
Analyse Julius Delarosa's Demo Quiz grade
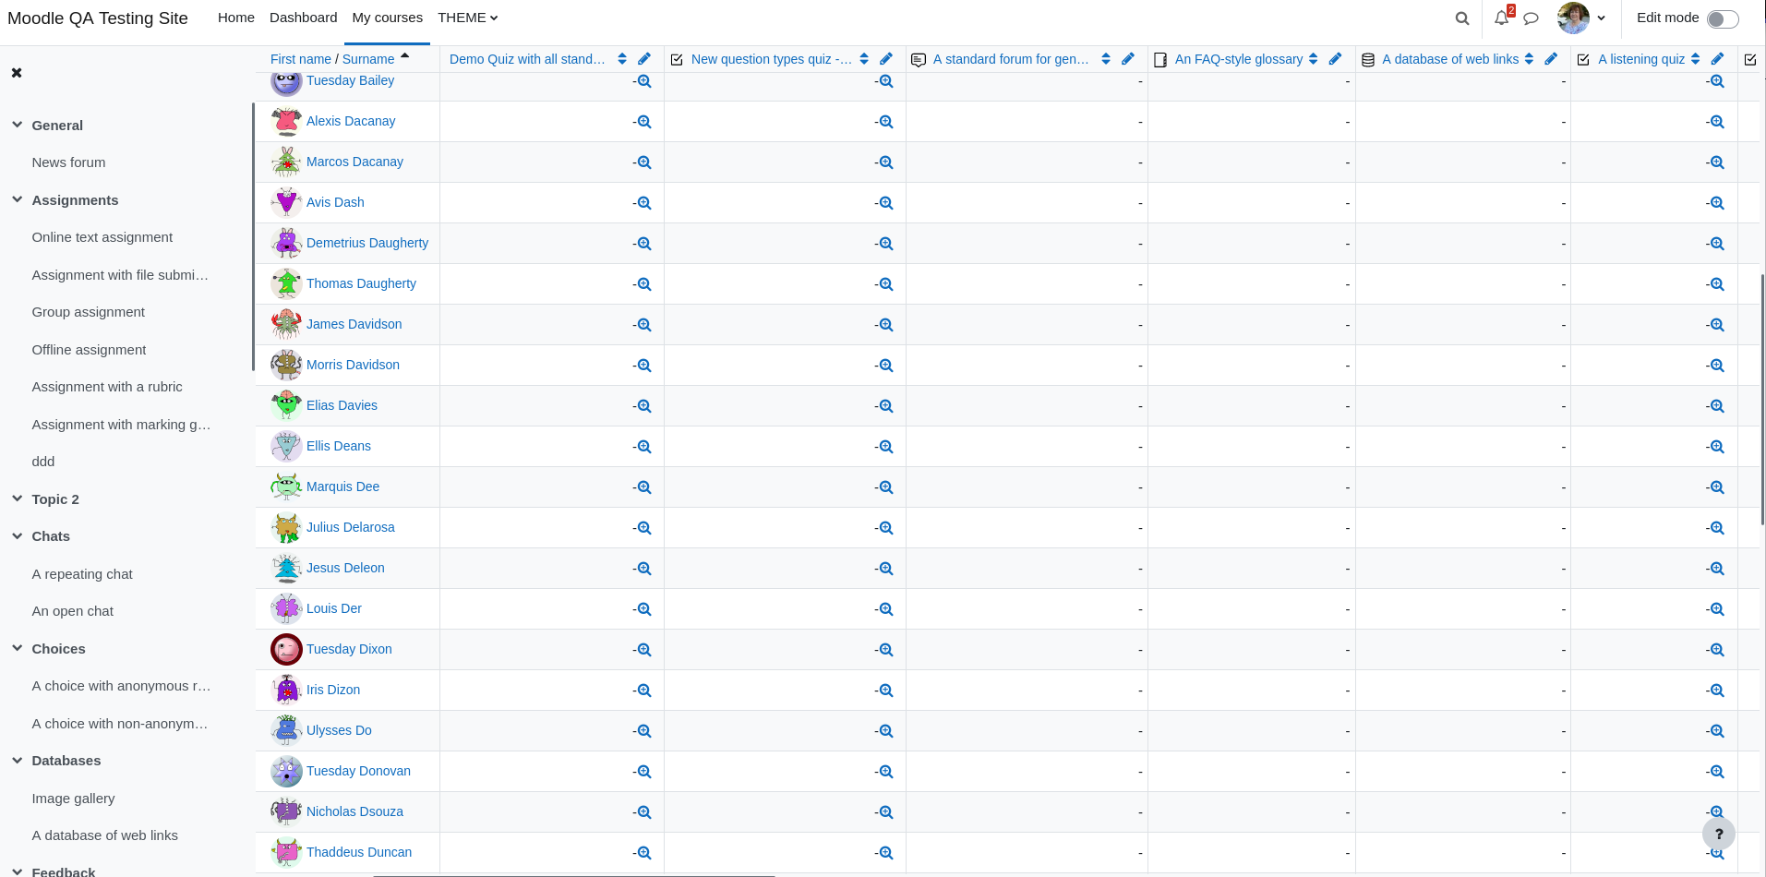click(644, 528)
